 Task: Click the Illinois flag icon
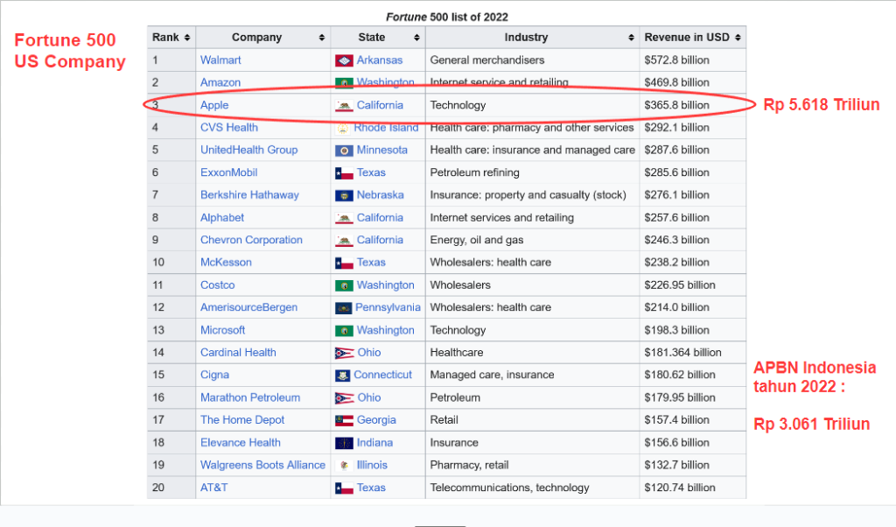pyautogui.click(x=344, y=466)
